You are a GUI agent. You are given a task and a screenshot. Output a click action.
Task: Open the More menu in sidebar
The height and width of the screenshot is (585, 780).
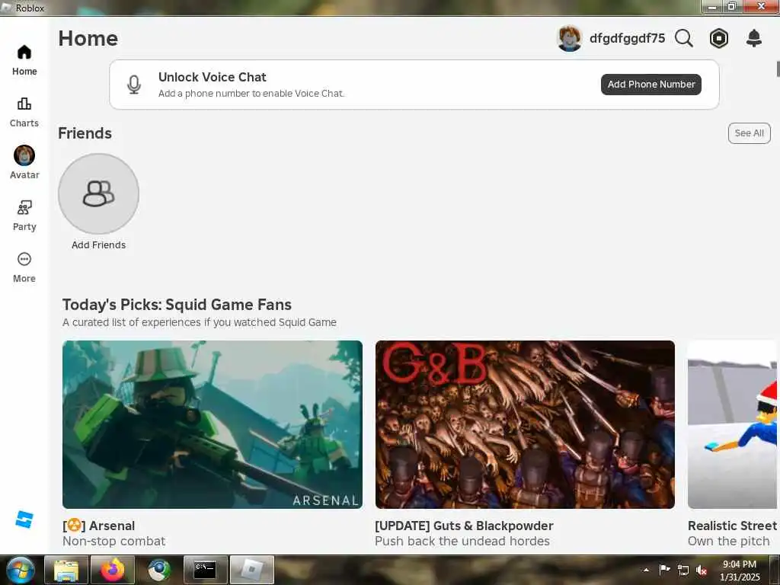click(24, 267)
